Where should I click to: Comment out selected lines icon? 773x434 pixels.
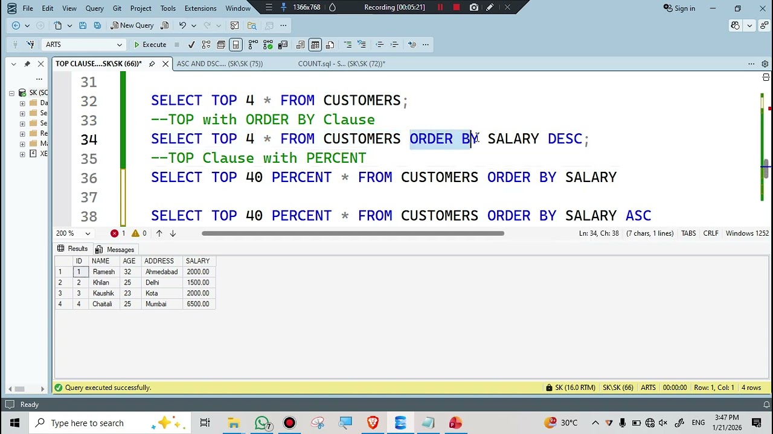[x=348, y=45]
